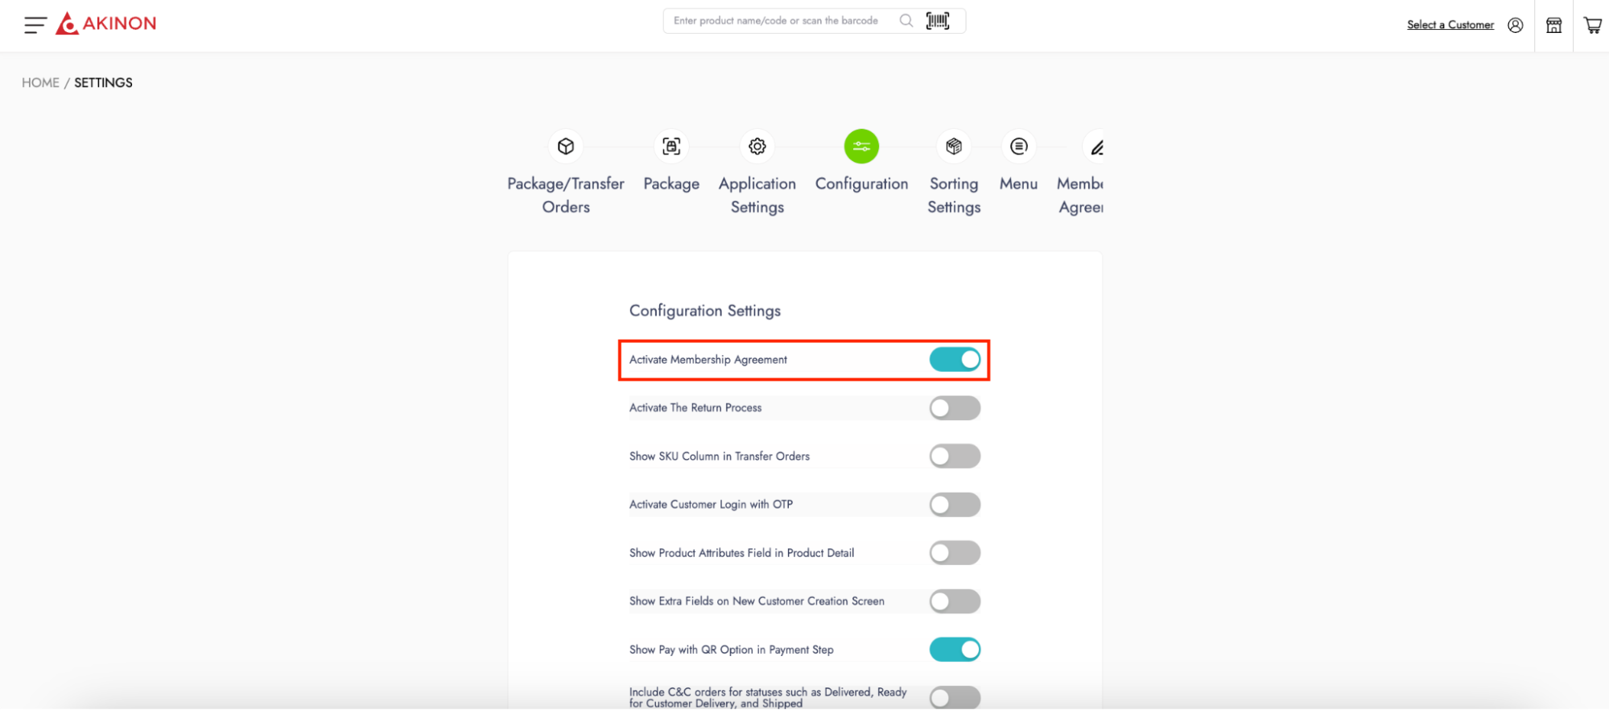Click the product search input field
This screenshot has height=710, width=1609.
pos(776,21)
